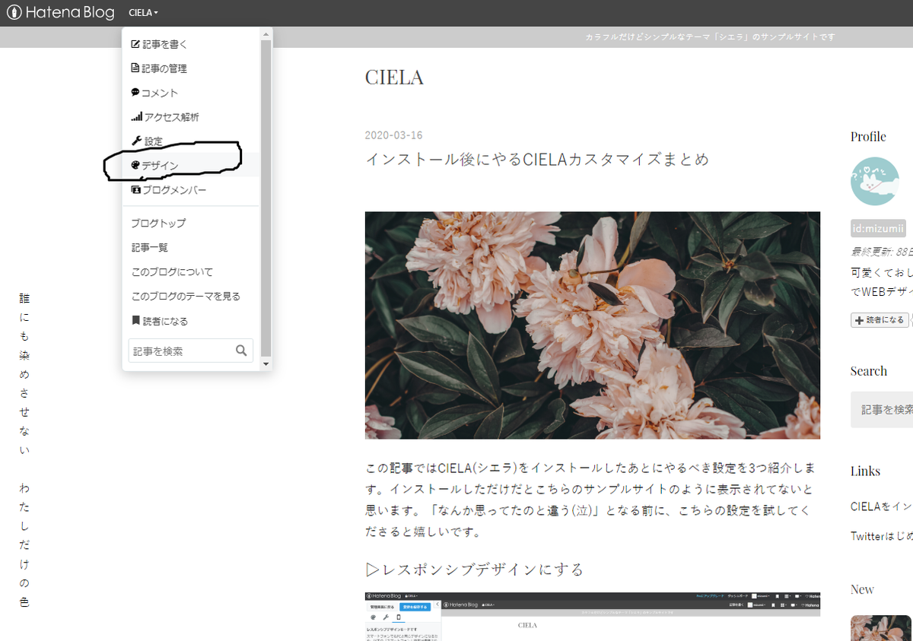
Task: Click the 記事を検索 input field
Action: click(183, 350)
